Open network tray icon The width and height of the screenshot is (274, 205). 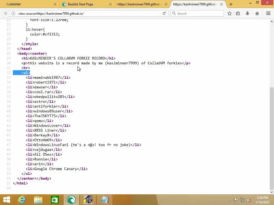(x=242, y=200)
